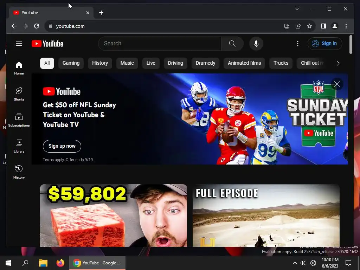The height and width of the screenshot is (270, 360).
Task: Open Windows taskbar search
Action: click(25, 263)
